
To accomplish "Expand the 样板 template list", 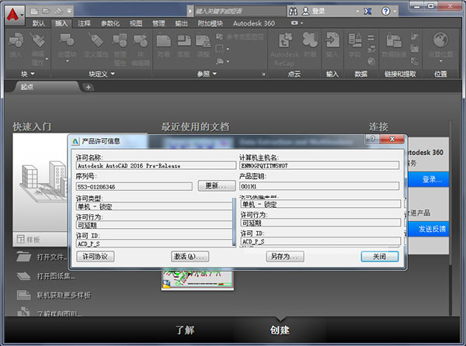I will pyautogui.click(x=40, y=239).
